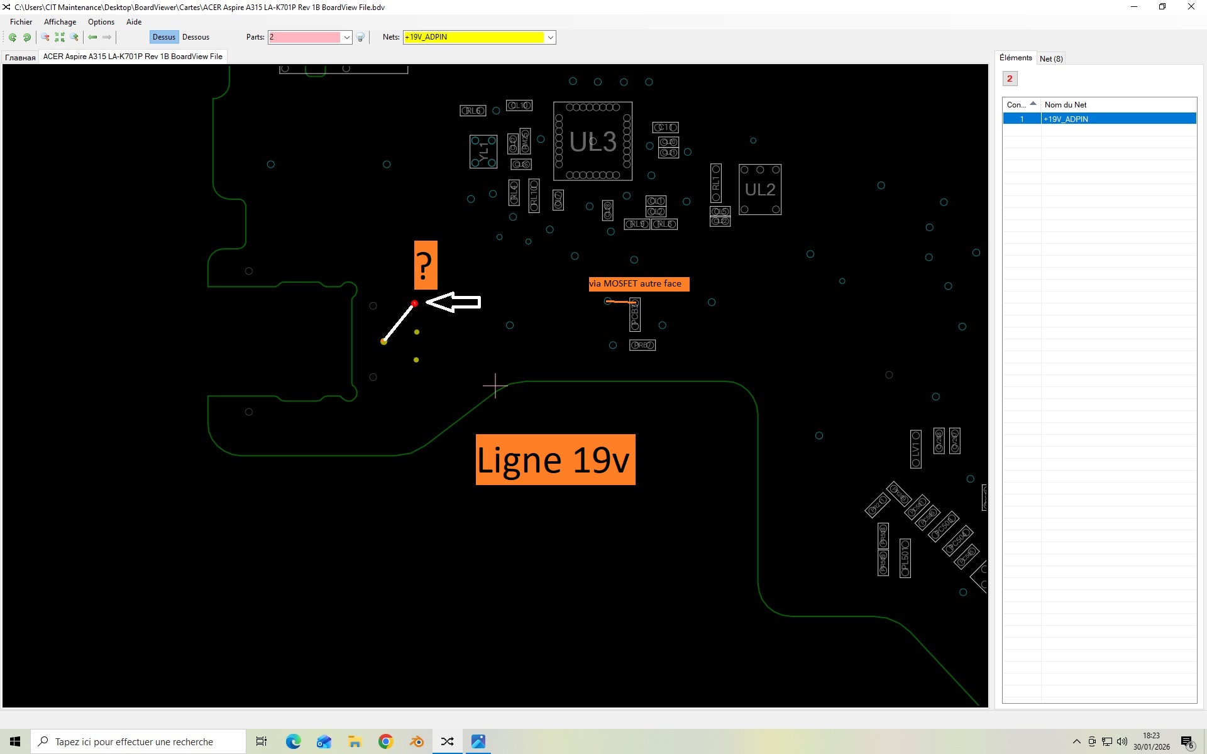Switch board view to Dessus side
1207x754 pixels.
click(164, 37)
